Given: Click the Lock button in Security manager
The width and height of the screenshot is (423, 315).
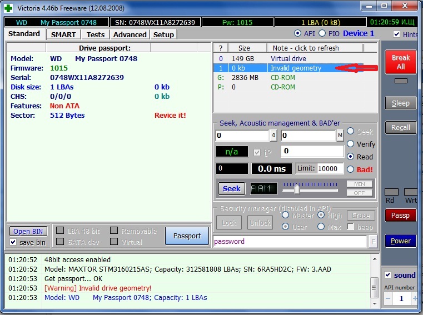Looking at the screenshot, I should click(x=229, y=223).
